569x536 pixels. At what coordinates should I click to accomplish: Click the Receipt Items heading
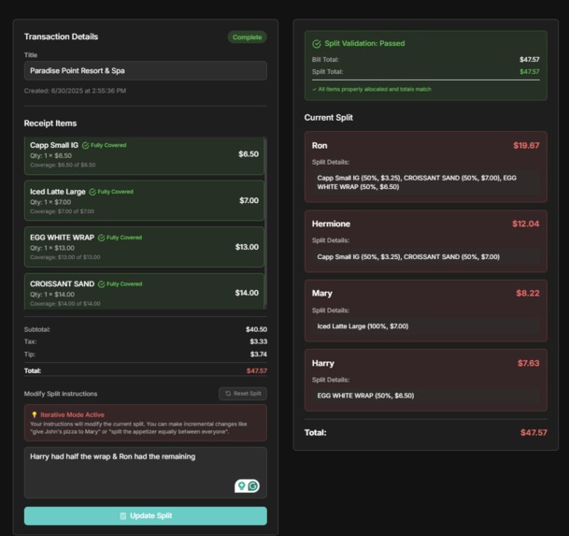pos(50,123)
